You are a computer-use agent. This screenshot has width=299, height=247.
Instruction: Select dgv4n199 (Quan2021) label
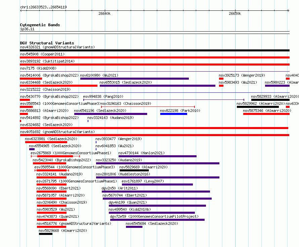(x=128, y=202)
